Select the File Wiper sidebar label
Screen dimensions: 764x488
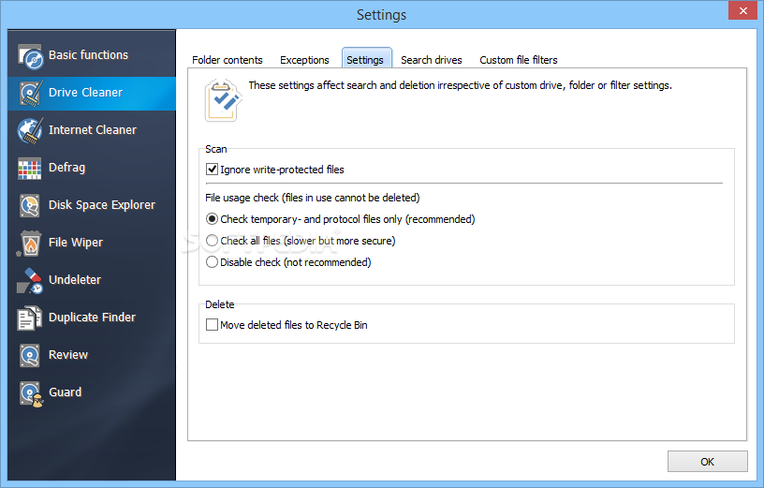76,243
